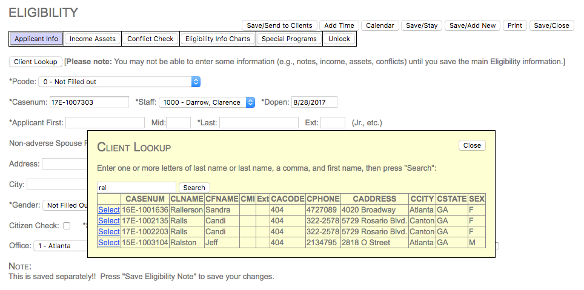Click the Save/Stay button
Viewport: 584px width, 290px height.
click(x=421, y=25)
